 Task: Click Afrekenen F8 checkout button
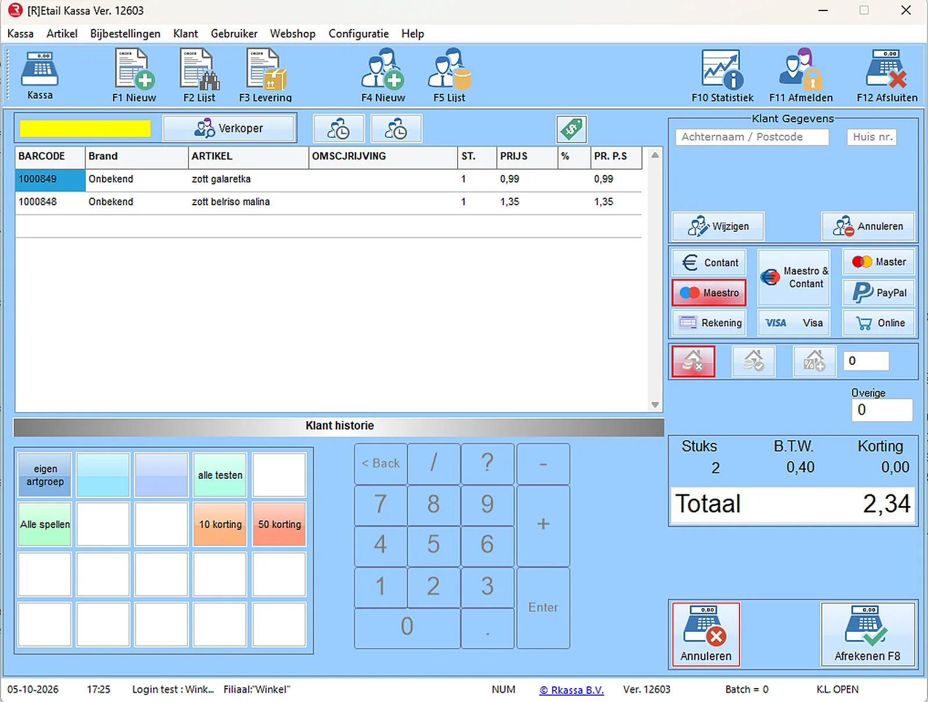point(868,634)
